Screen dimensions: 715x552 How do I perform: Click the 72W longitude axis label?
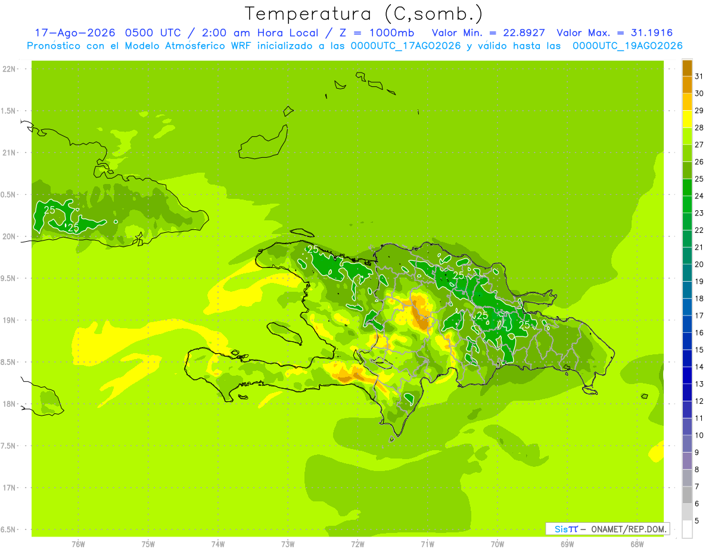click(357, 544)
